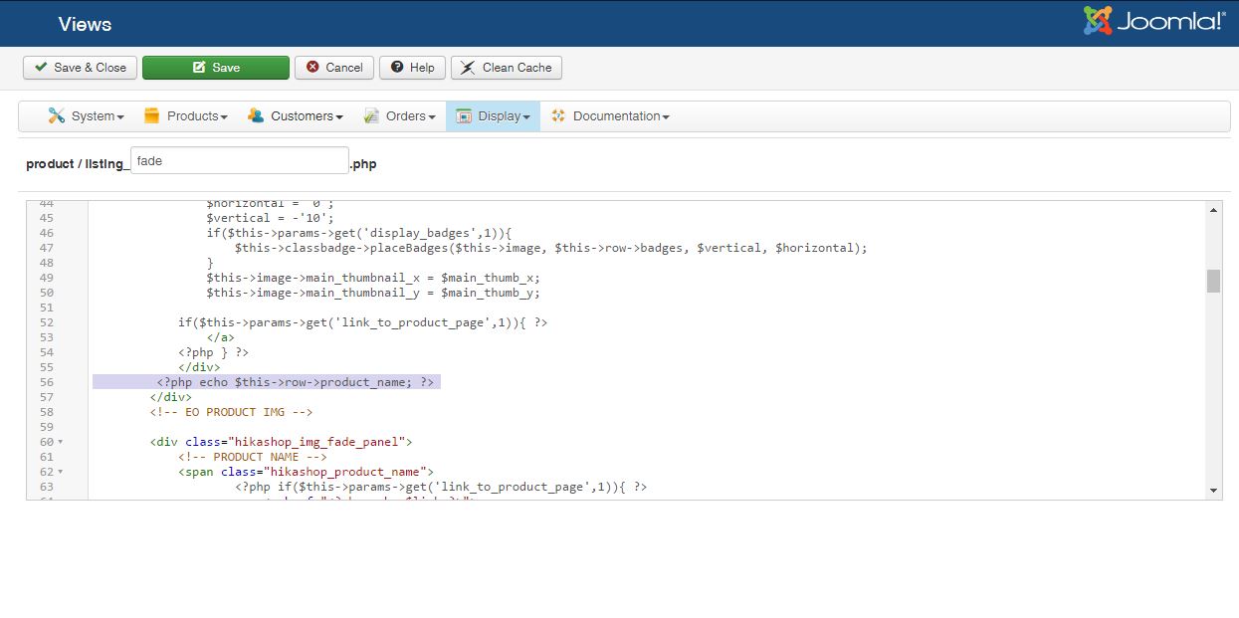Click the Joomla logo icon
The width and height of the screenshot is (1239, 618).
1098,21
